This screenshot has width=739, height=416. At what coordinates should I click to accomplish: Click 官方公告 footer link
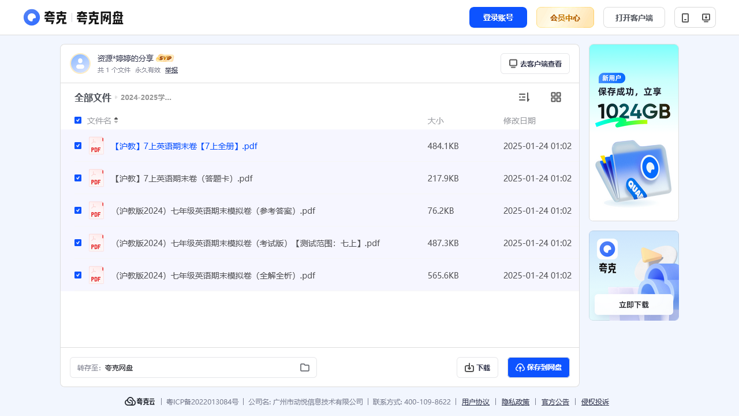click(555, 402)
